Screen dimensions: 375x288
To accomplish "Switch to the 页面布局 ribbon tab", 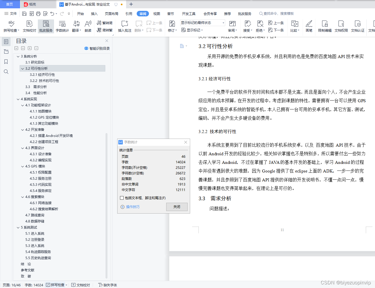I will [x=112, y=14].
